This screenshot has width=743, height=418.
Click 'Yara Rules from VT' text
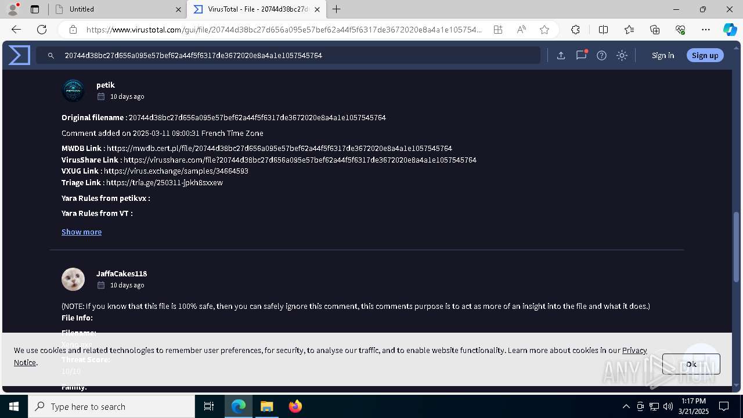97,213
